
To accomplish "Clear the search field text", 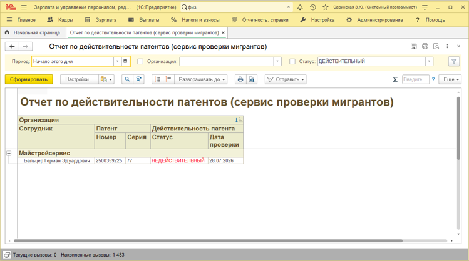I will (x=289, y=7).
